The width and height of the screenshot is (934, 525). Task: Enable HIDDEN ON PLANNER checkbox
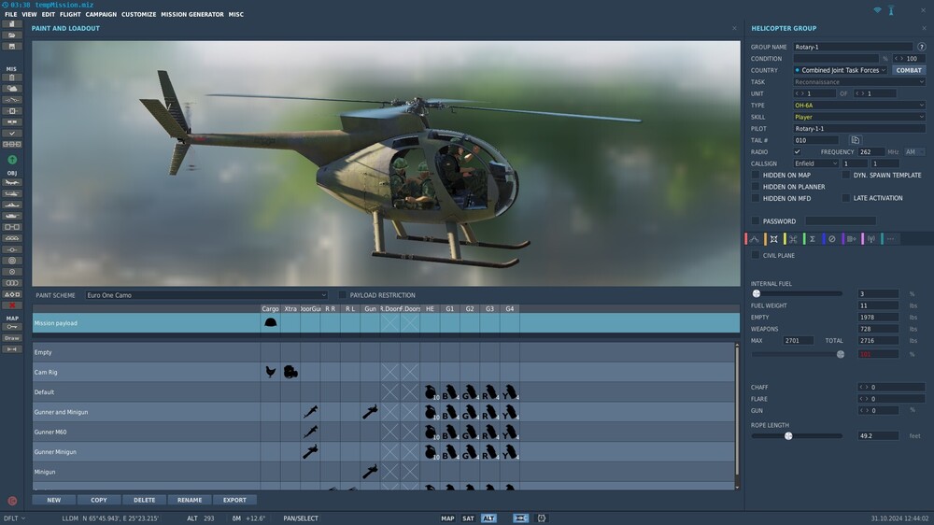click(x=756, y=187)
